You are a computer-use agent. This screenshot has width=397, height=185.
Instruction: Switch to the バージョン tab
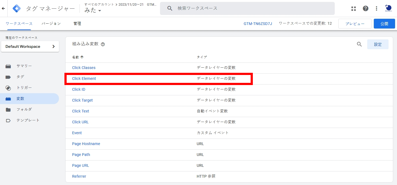(51, 24)
